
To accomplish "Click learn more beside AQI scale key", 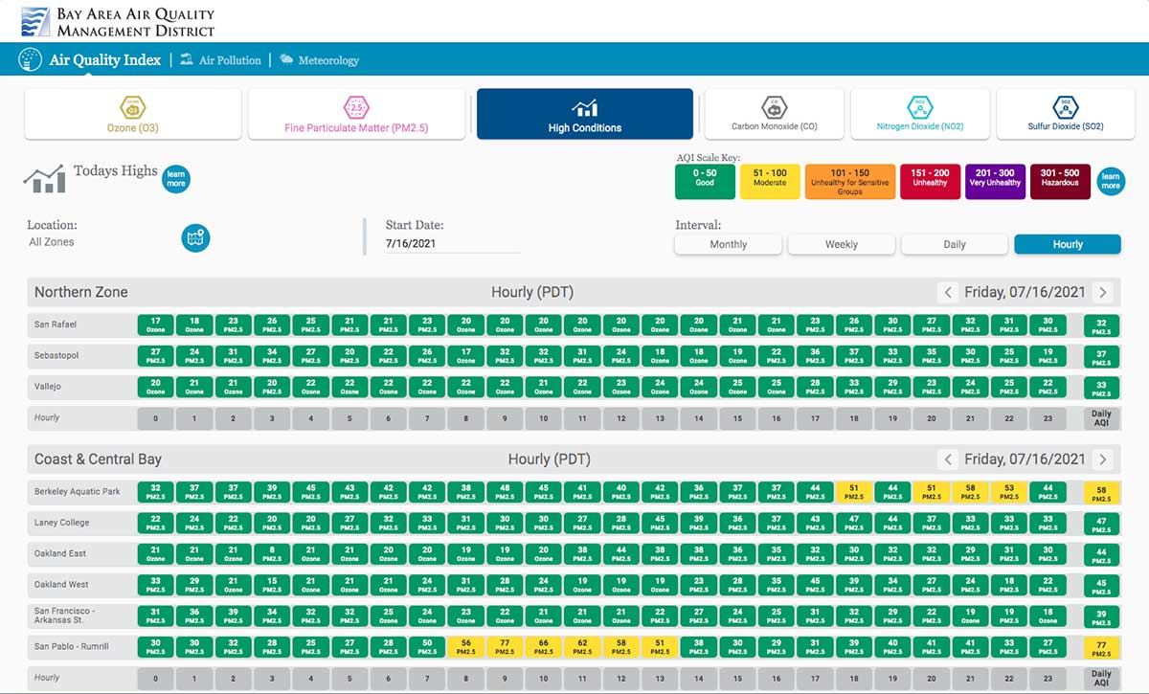I will click(1110, 181).
